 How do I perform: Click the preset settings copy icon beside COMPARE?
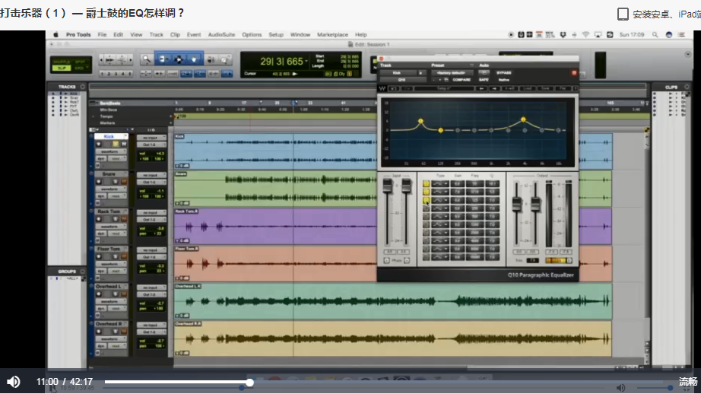coord(446,80)
